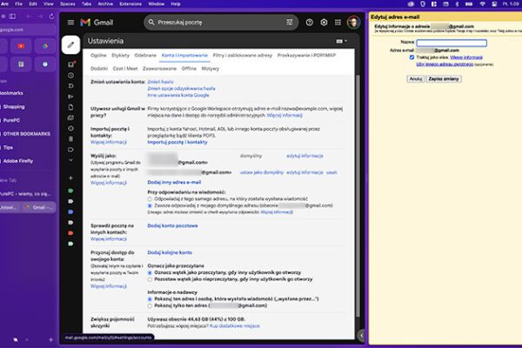The height and width of the screenshot is (348, 522).
Task: Open Google apps grid icon
Action: coord(338,23)
